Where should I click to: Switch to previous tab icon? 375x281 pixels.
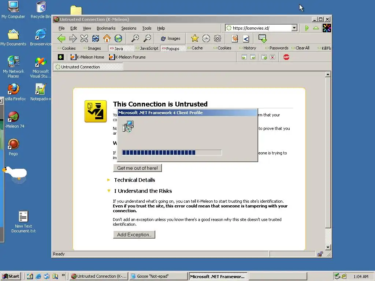click(244, 57)
